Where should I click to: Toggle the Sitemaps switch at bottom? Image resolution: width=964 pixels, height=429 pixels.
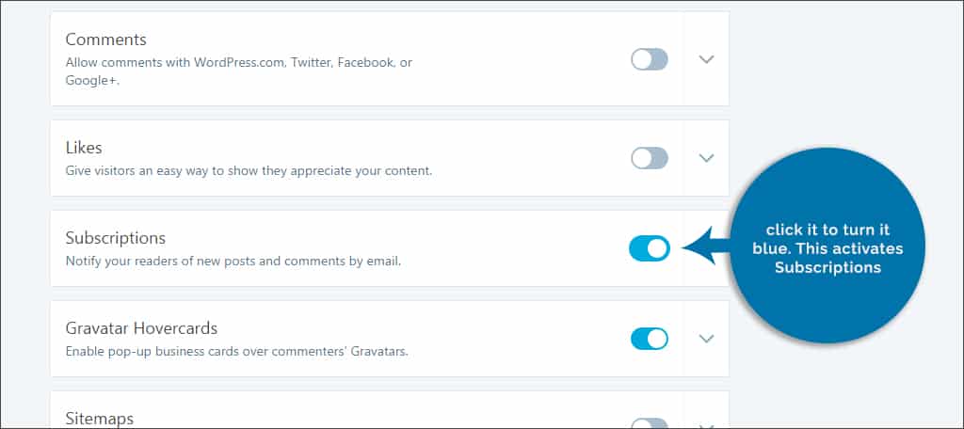pos(650,424)
